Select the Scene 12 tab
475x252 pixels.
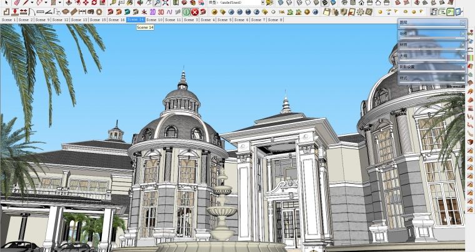tap(61, 20)
